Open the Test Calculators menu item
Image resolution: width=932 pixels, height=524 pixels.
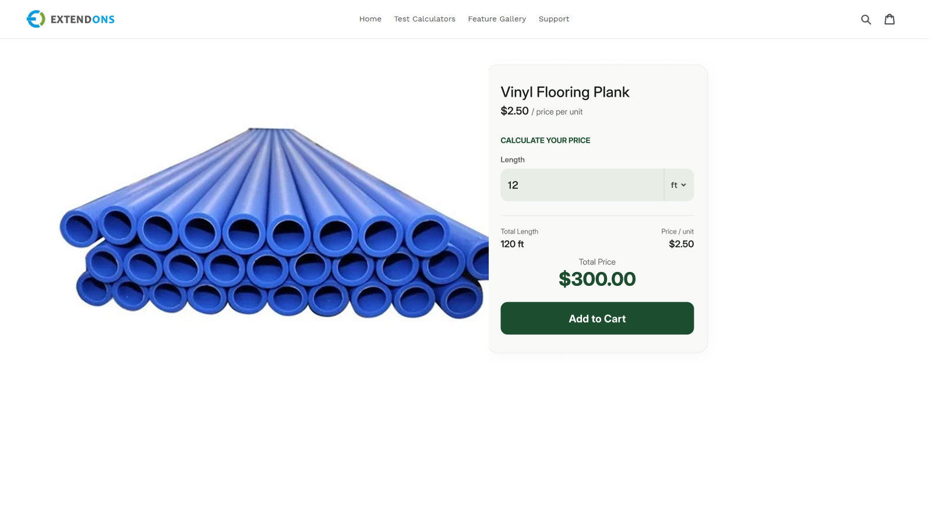tap(425, 19)
